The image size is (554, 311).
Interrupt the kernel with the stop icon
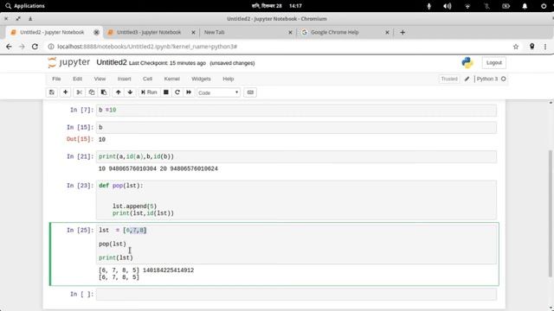[x=165, y=92]
